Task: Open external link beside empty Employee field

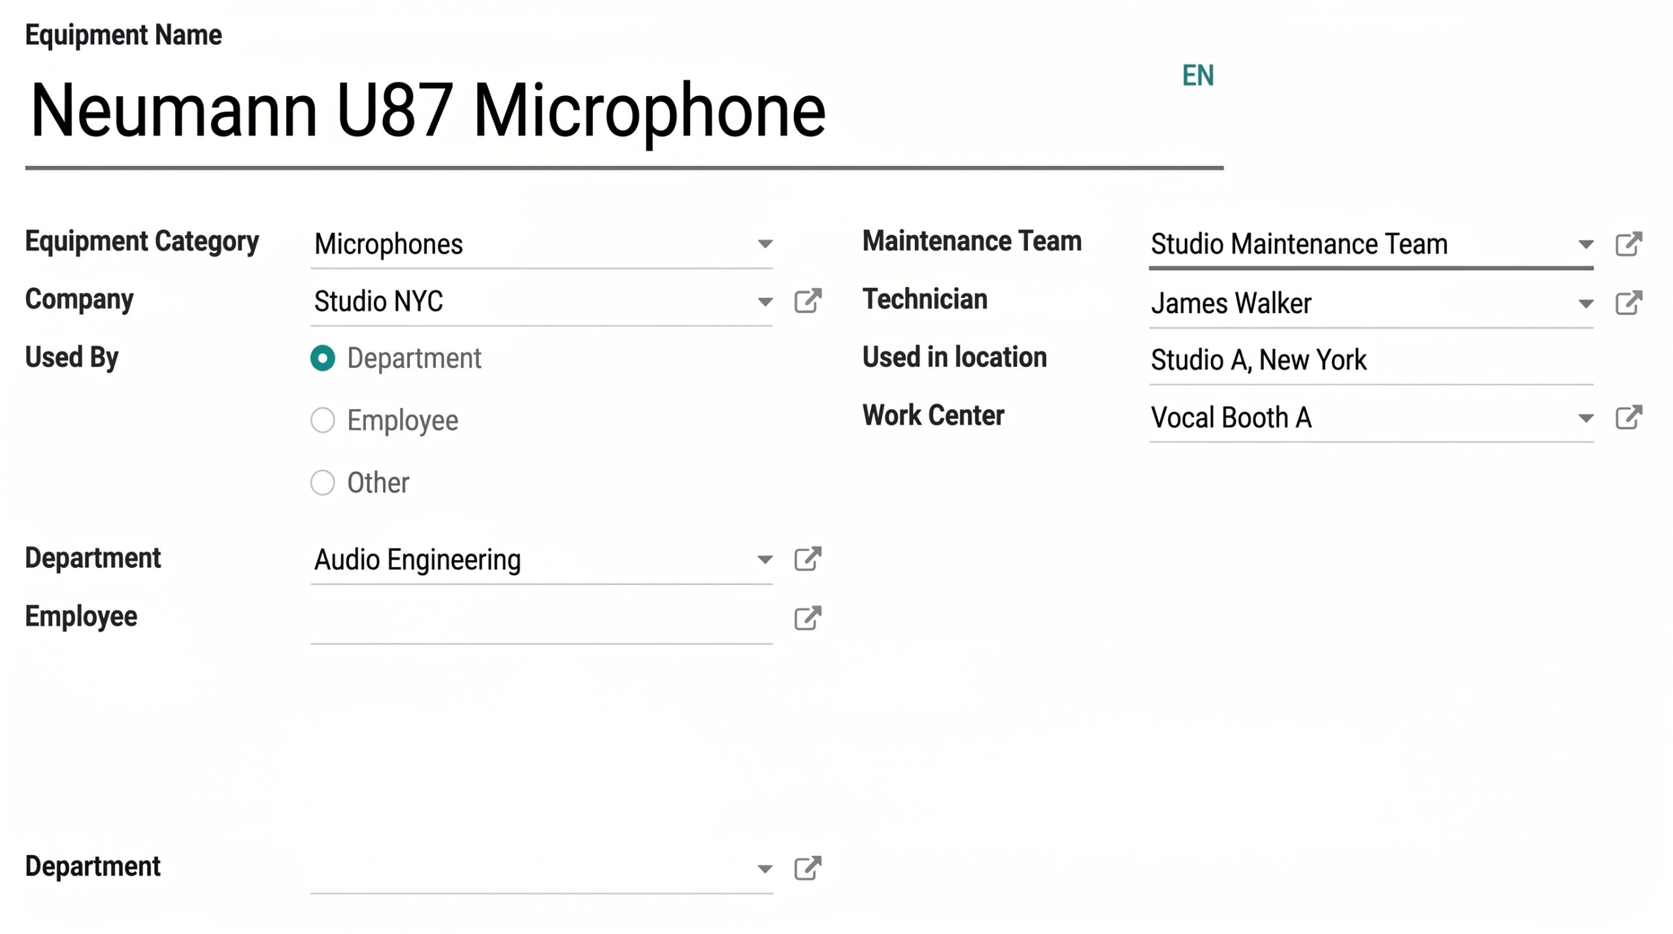Action: click(x=807, y=618)
